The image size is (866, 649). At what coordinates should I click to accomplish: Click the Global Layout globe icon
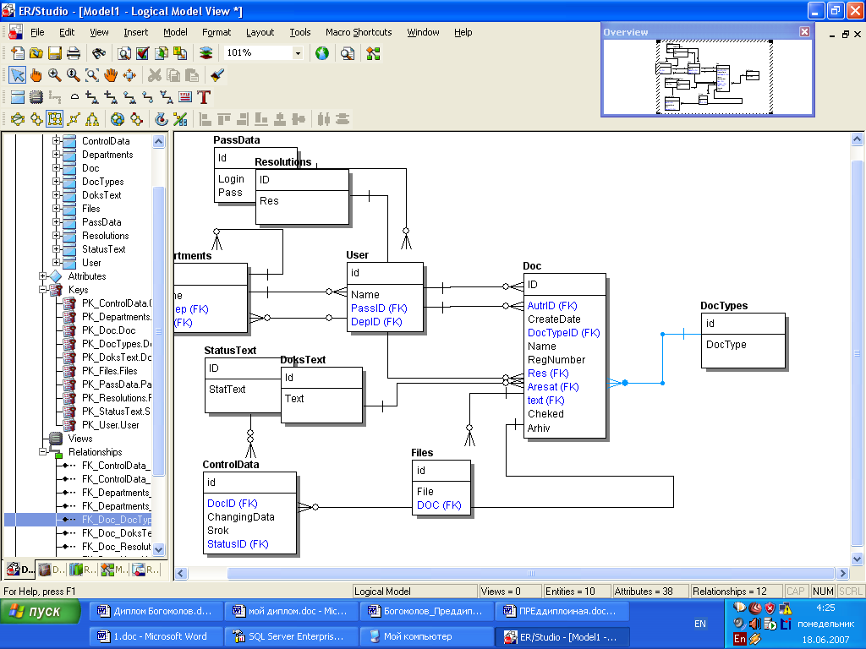117,118
